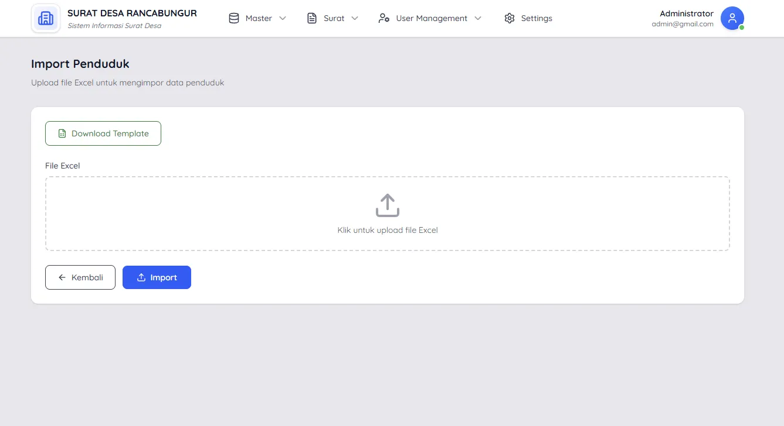The height and width of the screenshot is (426, 784).
Task: Click the upload arrow icon in drop zone
Action: [x=388, y=205]
